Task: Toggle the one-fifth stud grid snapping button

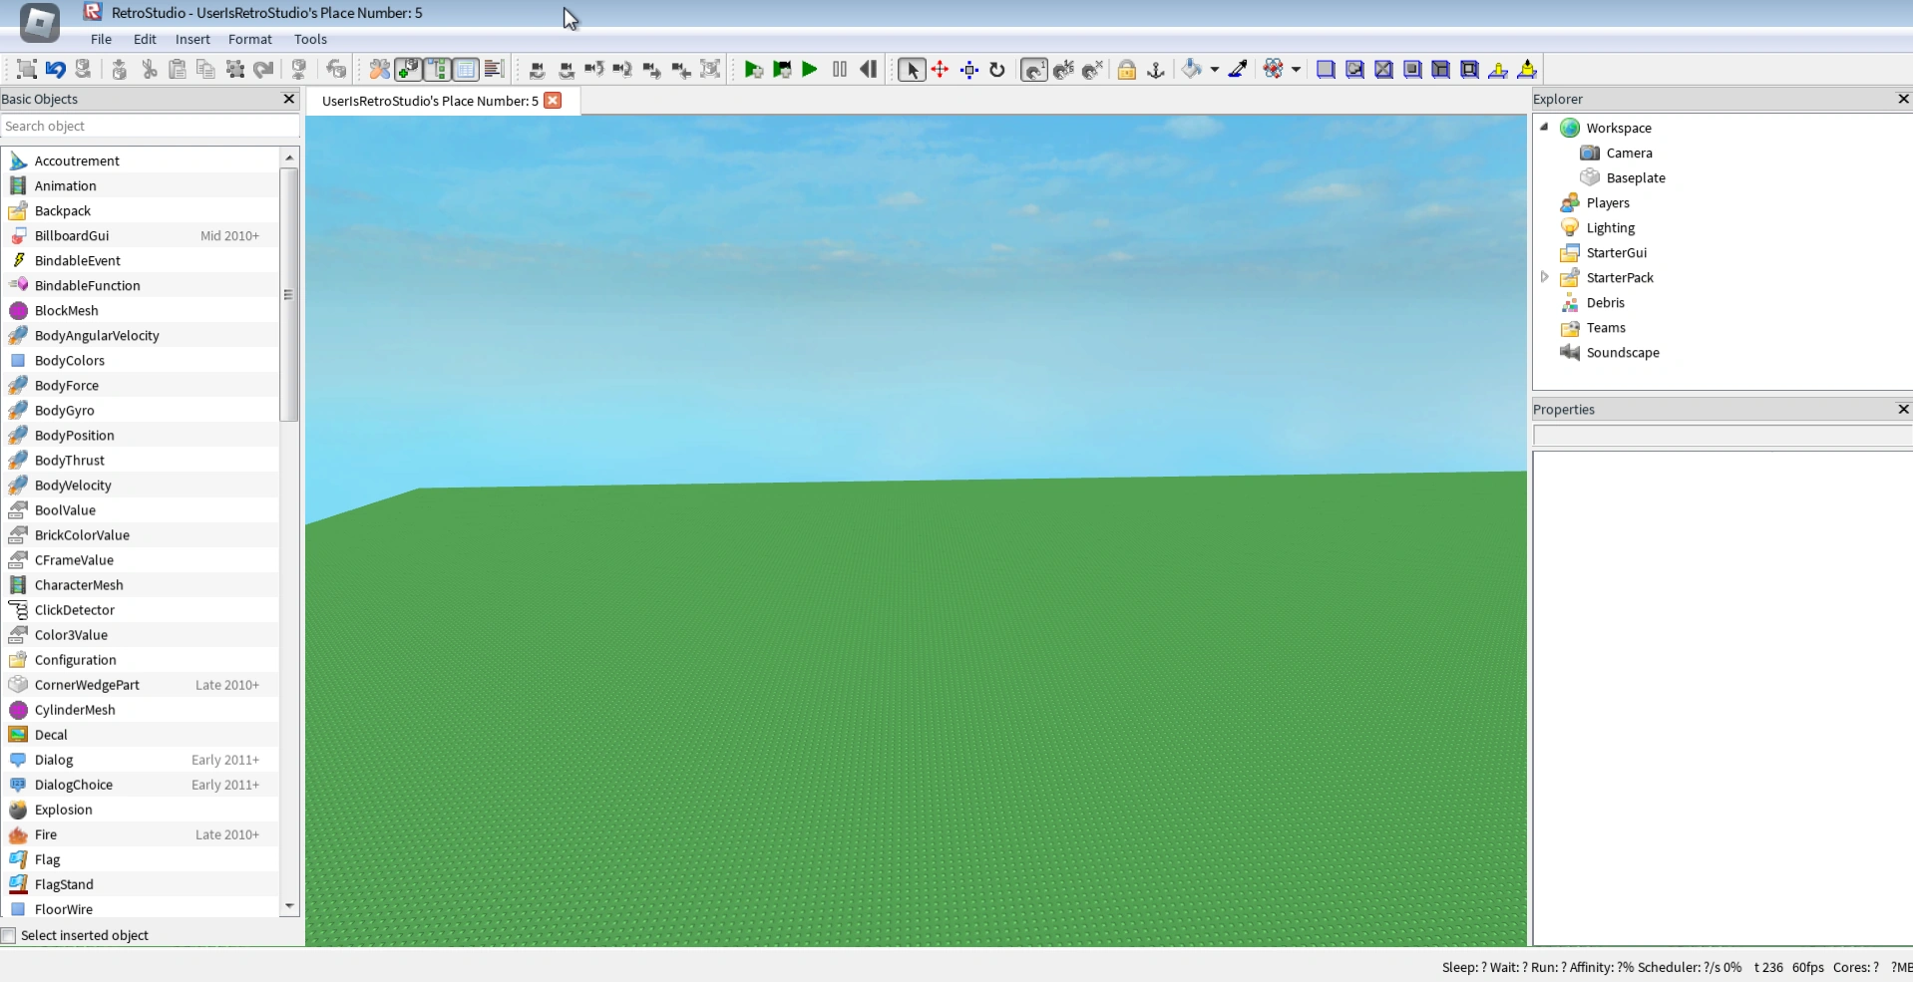Action: [x=1063, y=69]
